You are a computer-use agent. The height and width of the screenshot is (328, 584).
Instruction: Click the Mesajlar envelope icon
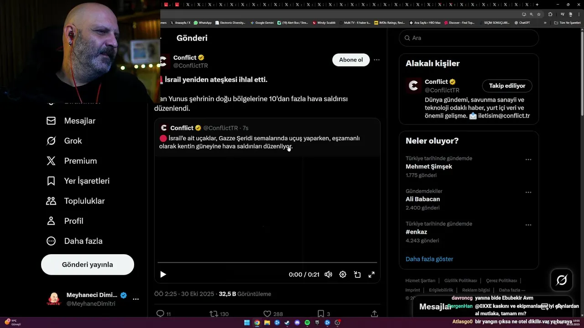coord(51,121)
